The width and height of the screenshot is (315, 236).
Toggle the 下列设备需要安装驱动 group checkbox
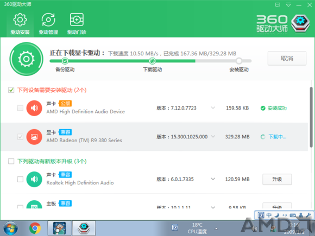pos(11,90)
